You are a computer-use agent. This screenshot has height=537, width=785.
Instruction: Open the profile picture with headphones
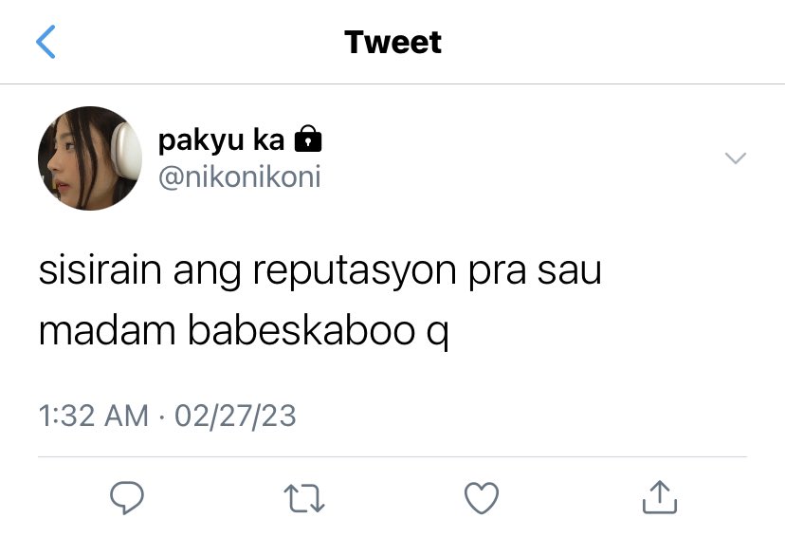click(x=90, y=158)
